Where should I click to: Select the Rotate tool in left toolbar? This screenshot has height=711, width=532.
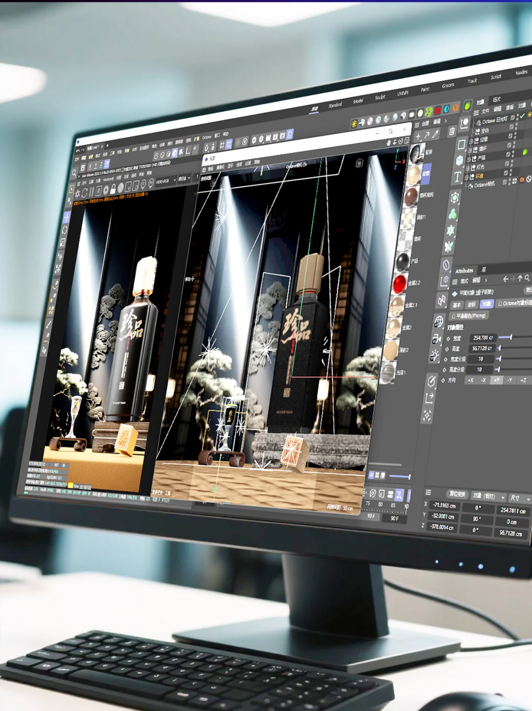click(65, 230)
